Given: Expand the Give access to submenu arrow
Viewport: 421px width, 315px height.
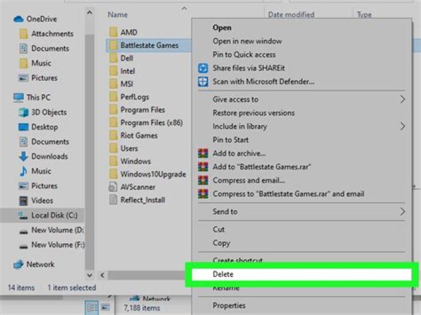Looking at the screenshot, I should (402, 99).
